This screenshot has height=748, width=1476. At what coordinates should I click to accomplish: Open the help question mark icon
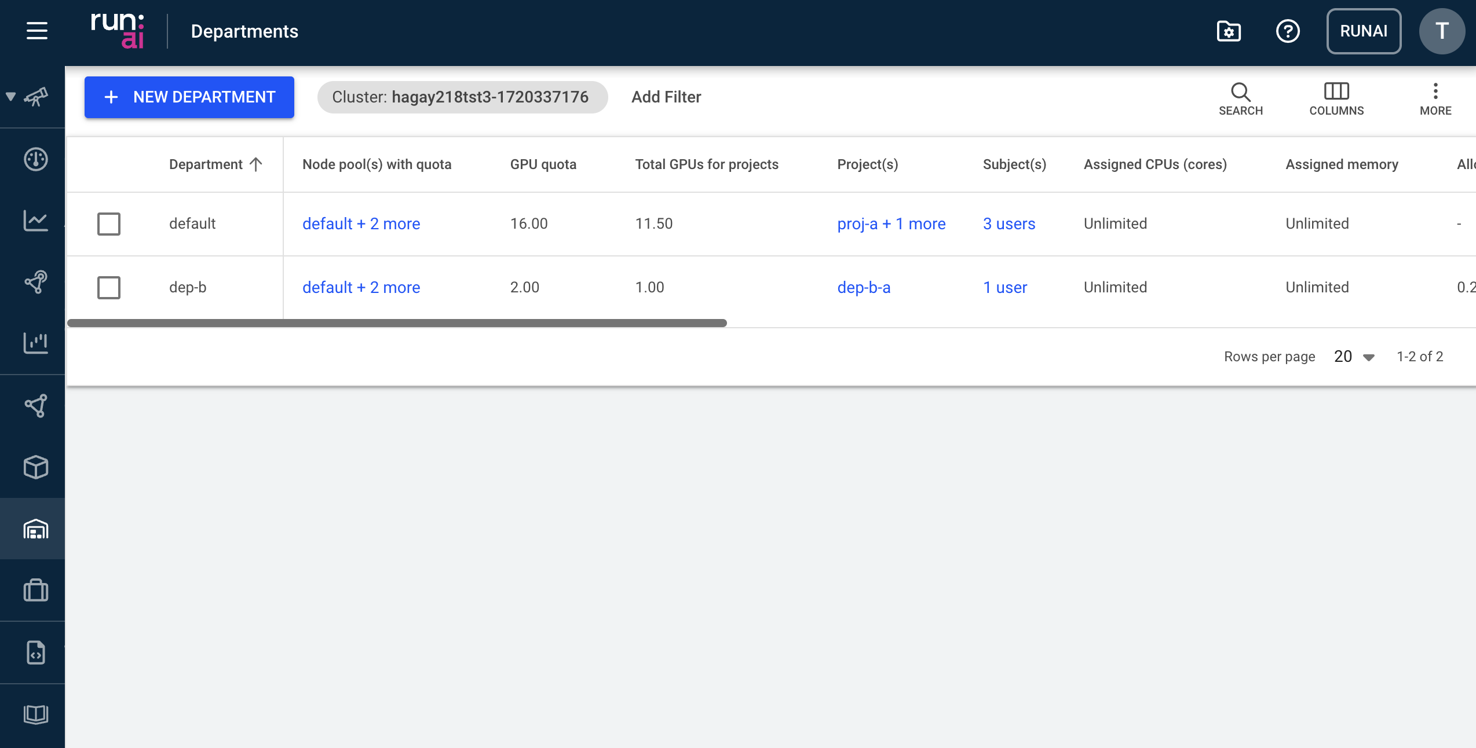(1288, 31)
